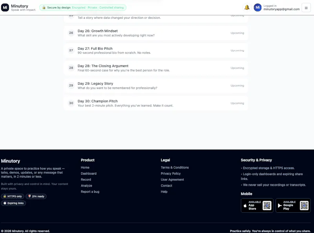Open Privacy Policy link
The width and height of the screenshot is (314, 233).
[x=171, y=174]
